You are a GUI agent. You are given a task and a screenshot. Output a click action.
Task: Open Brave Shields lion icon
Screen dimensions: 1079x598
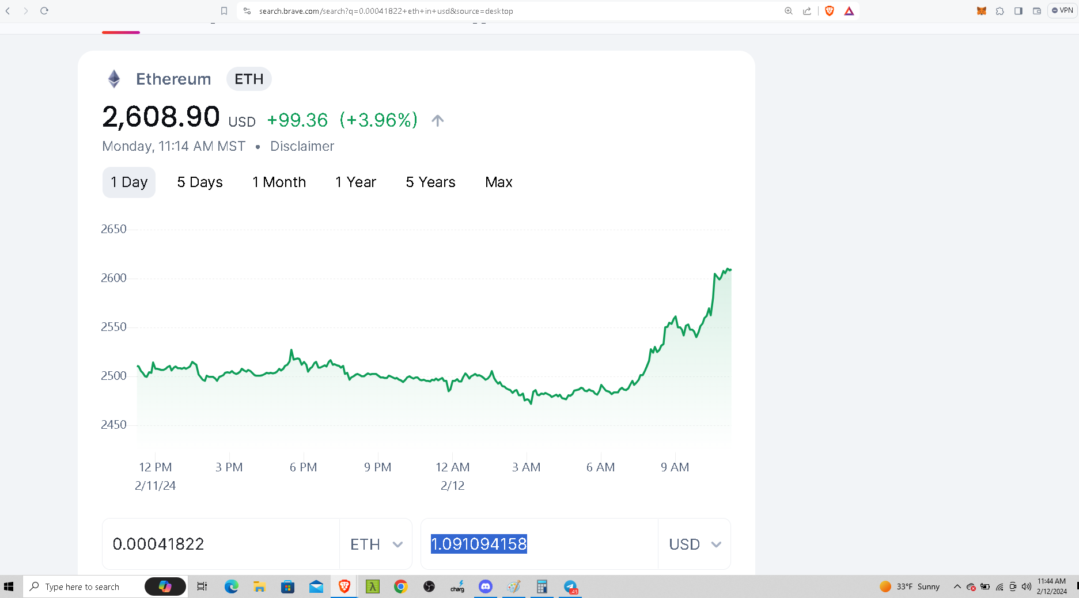point(830,11)
